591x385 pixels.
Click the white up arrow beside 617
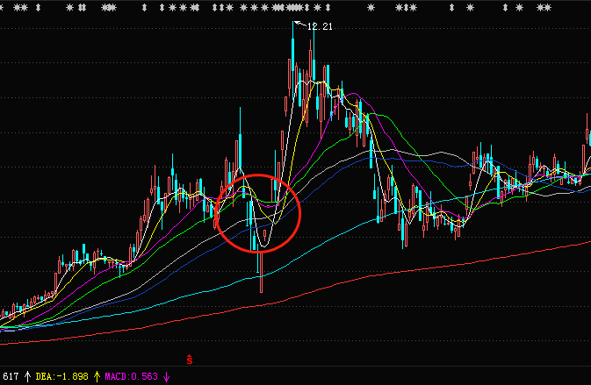pyautogui.click(x=27, y=376)
